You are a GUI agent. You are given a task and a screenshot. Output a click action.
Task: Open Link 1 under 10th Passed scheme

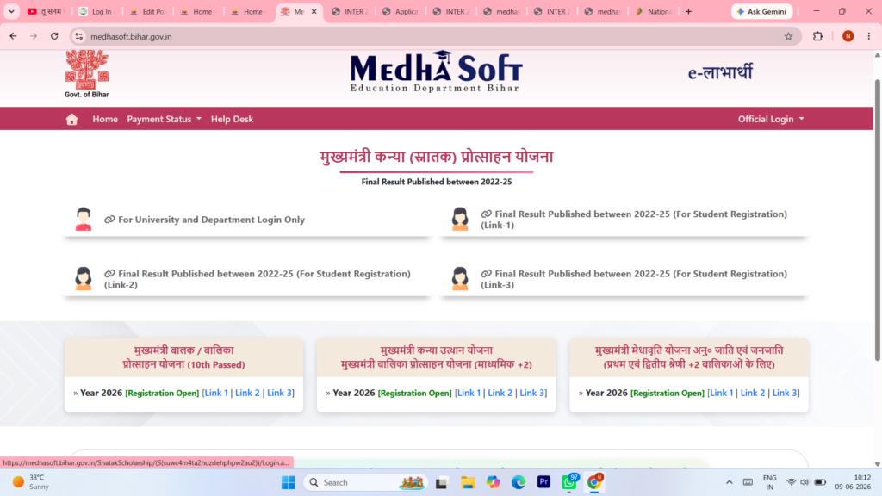coord(216,393)
